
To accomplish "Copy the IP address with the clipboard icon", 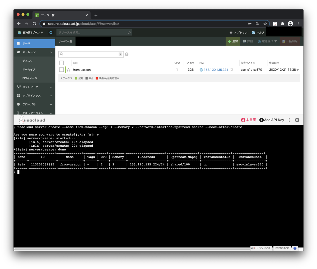I will [231, 70].
